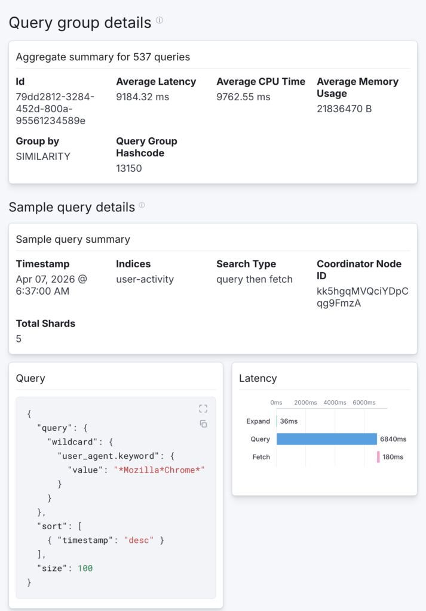Click the 6840ms query latency label
This screenshot has height=611, width=426.
tap(393, 439)
